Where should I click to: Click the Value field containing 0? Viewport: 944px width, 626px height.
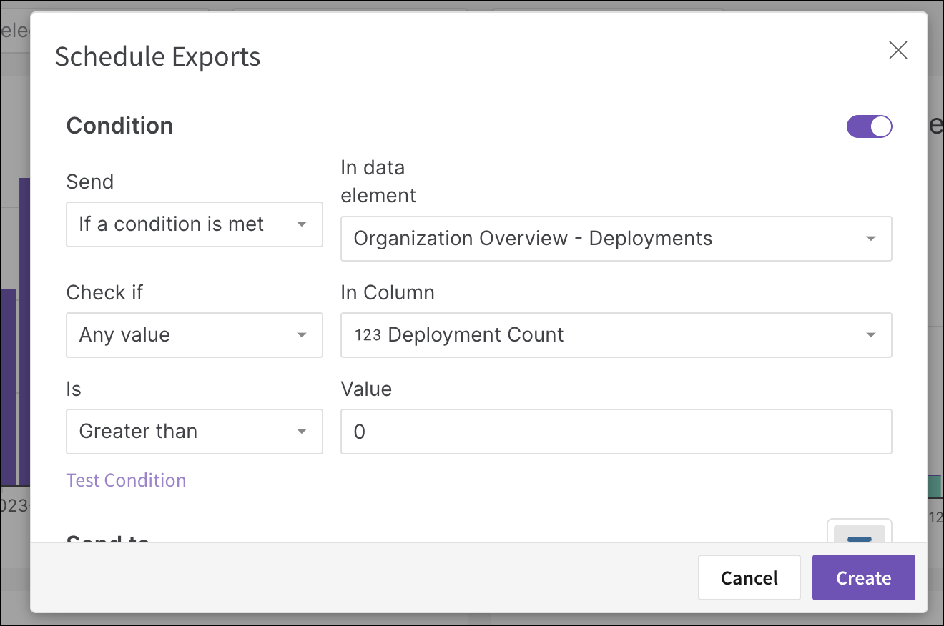pos(615,432)
